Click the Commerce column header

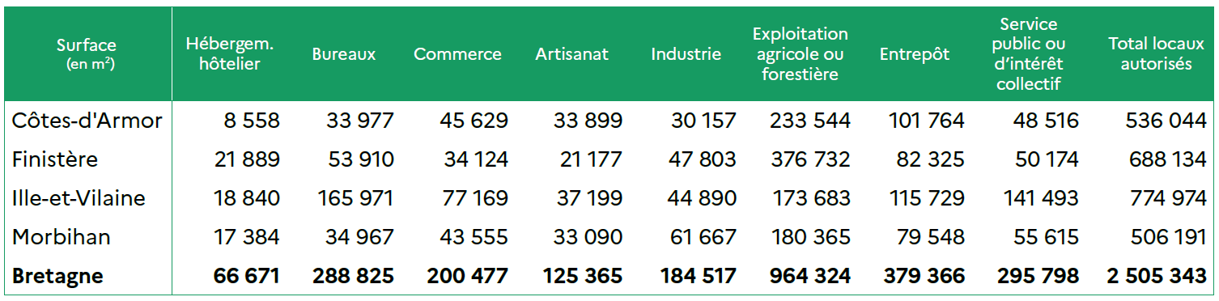[x=457, y=54]
